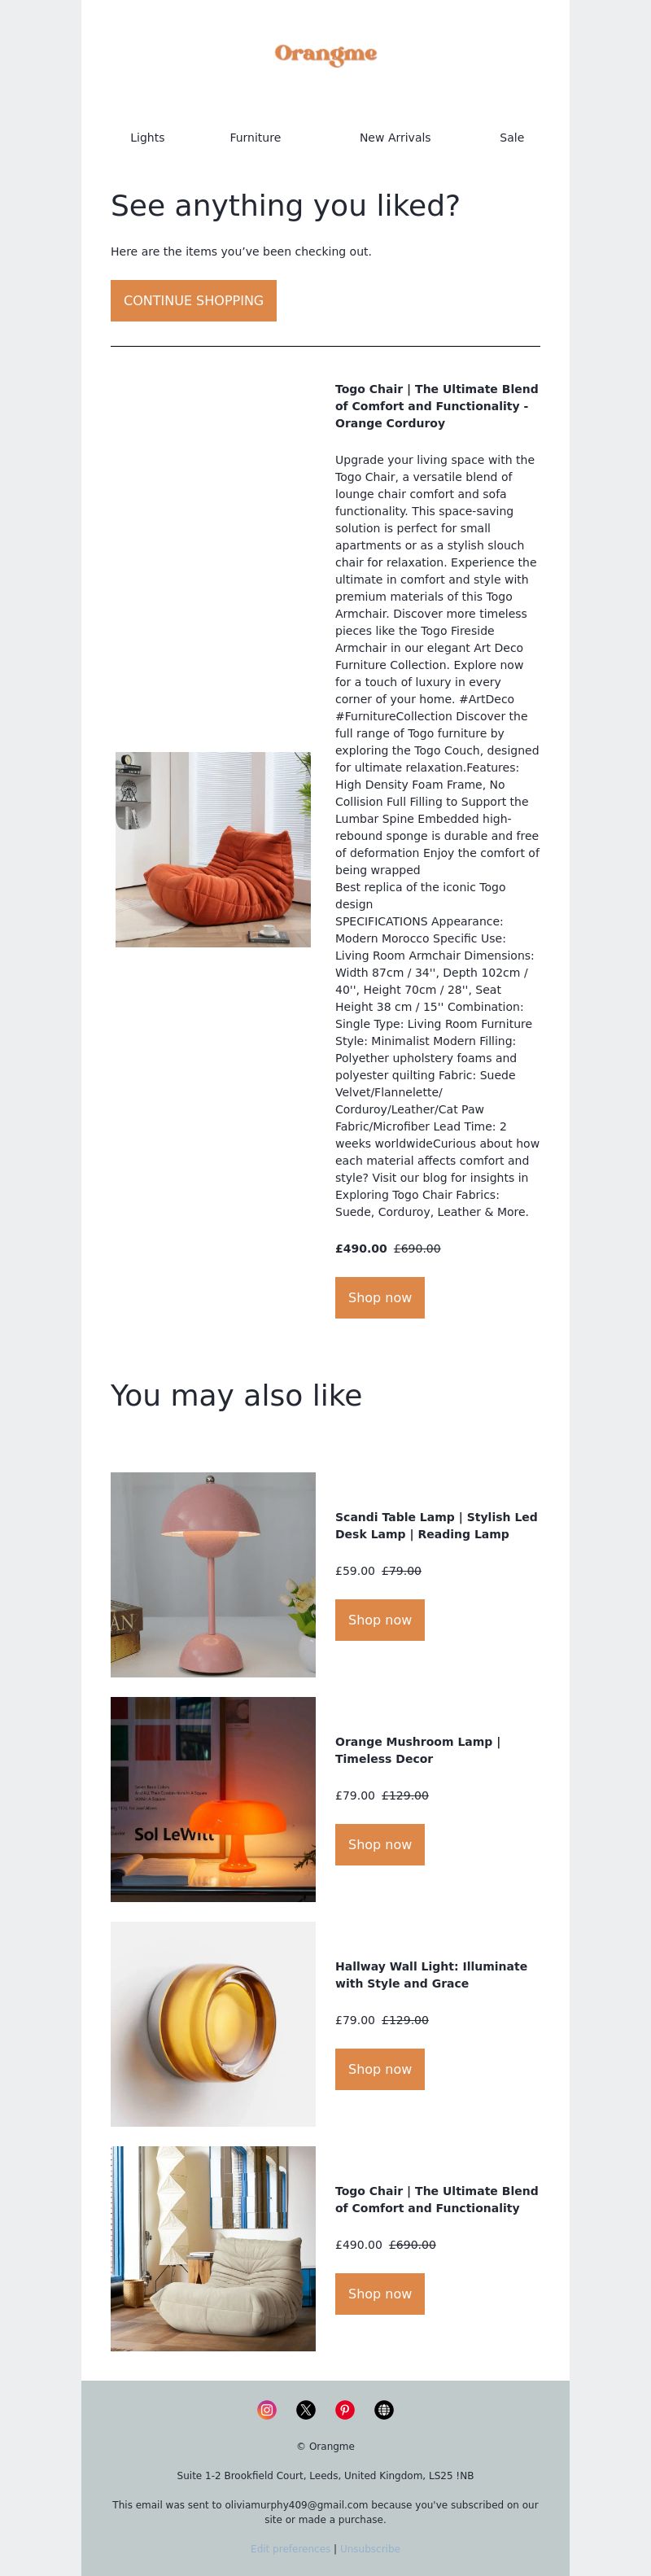Click the Edit preferences link
Viewport: 651px width, 2576px height.
[x=290, y=2549]
